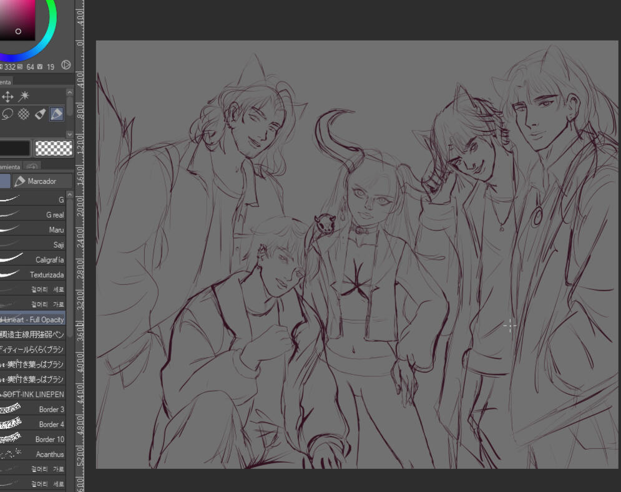Click the icon tab next to the herramienta tab
The width and height of the screenshot is (621, 492).
click(x=32, y=166)
